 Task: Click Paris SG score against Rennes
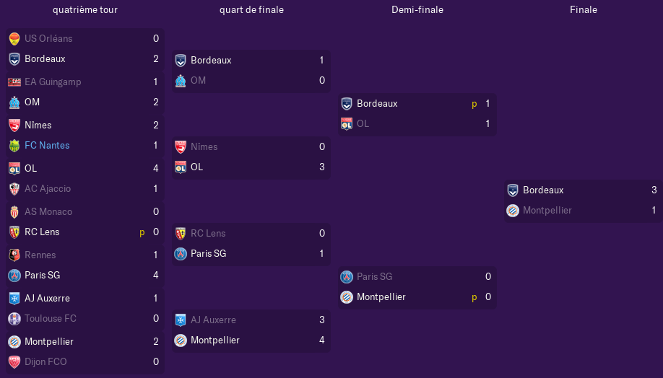click(x=155, y=275)
